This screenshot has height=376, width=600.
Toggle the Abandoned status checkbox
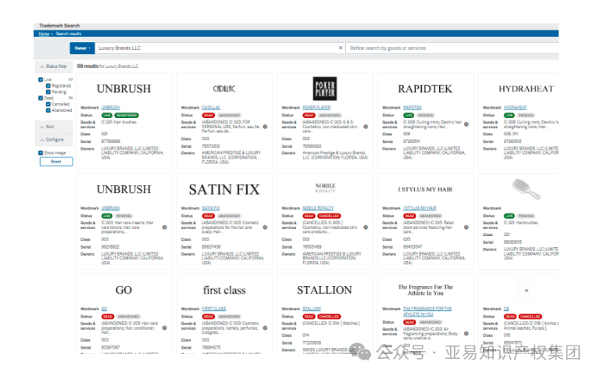(x=48, y=110)
